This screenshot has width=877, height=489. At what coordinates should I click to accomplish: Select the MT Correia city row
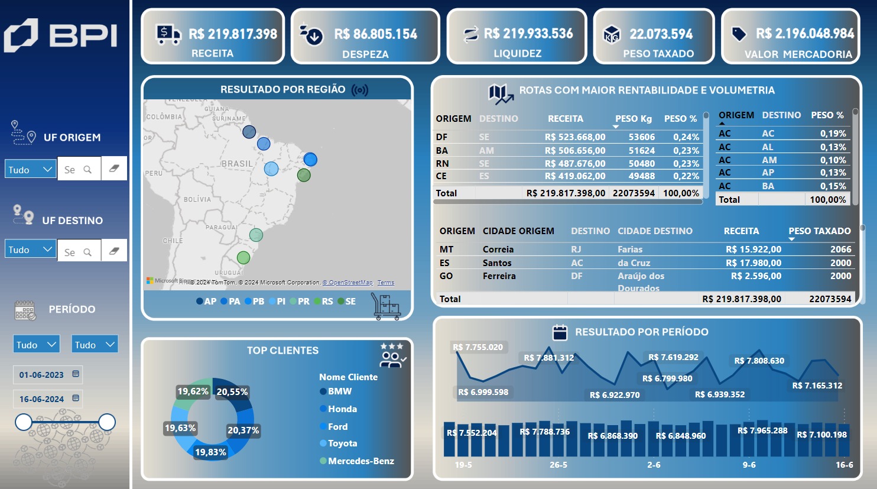[x=645, y=250]
